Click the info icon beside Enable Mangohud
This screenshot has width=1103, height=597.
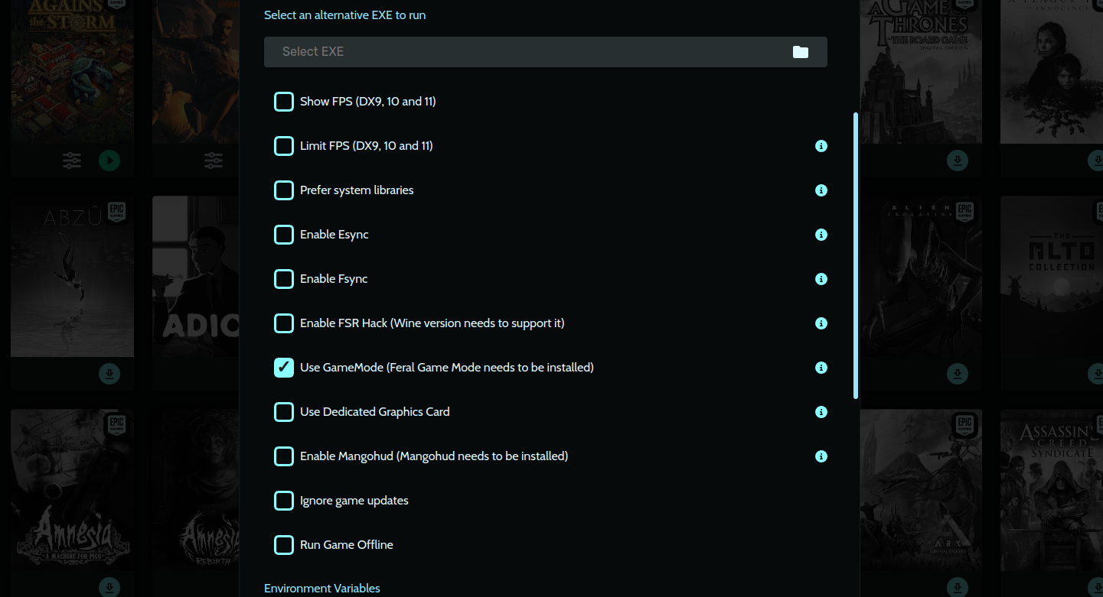pos(821,456)
